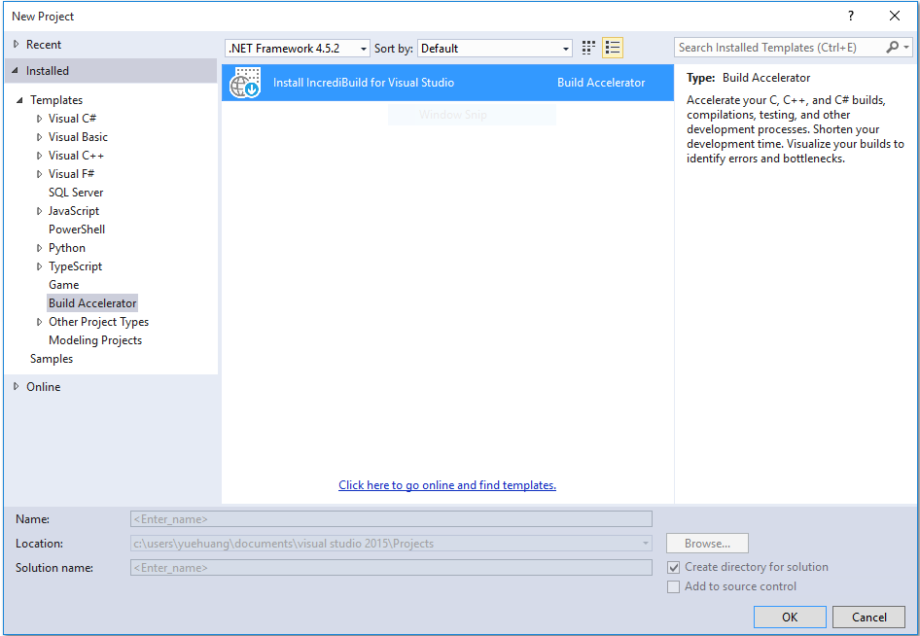Screen dimensions: 920x636
Task: Expand the Recent section
Action: pos(16,44)
